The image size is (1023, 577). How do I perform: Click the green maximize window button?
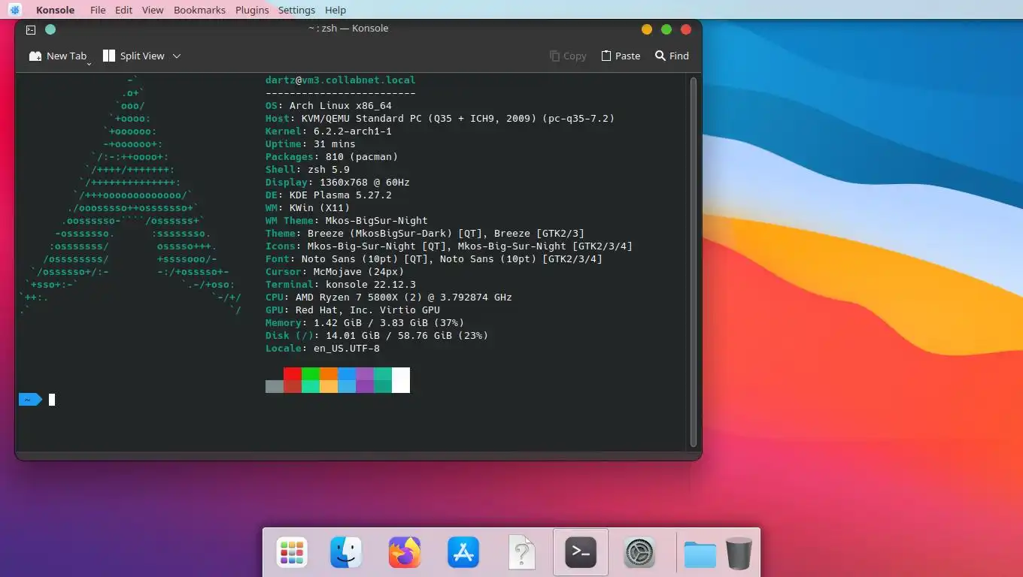pyautogui.click(x=666, y=29)
